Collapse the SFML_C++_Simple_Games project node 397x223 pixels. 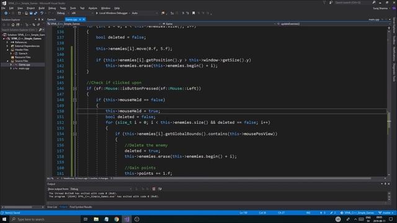coord(4,38)
